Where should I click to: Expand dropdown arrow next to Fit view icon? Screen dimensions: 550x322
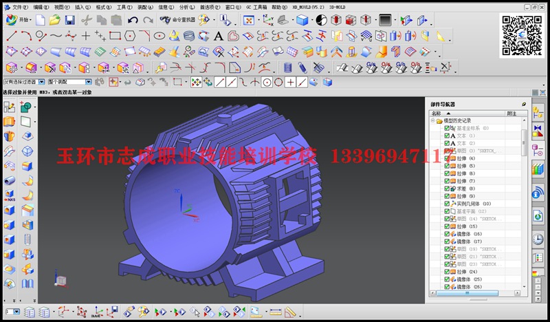(x=258, y=21)
